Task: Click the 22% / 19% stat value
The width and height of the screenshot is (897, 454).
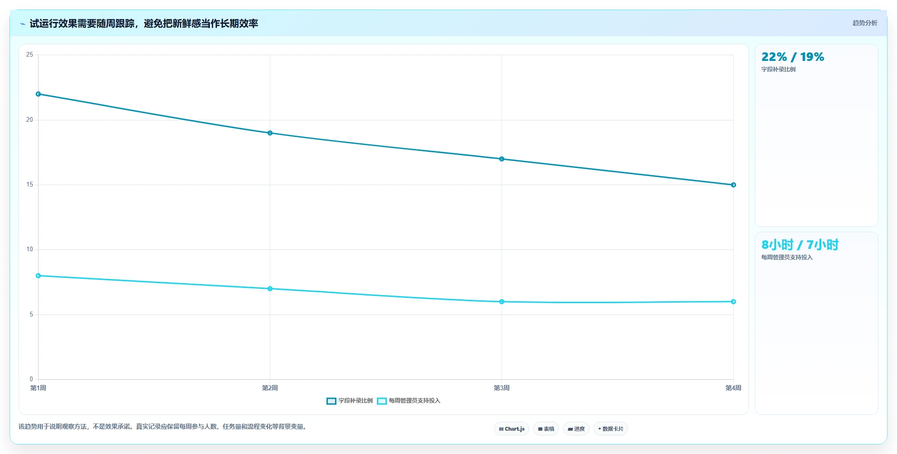Action: [793, 57]
